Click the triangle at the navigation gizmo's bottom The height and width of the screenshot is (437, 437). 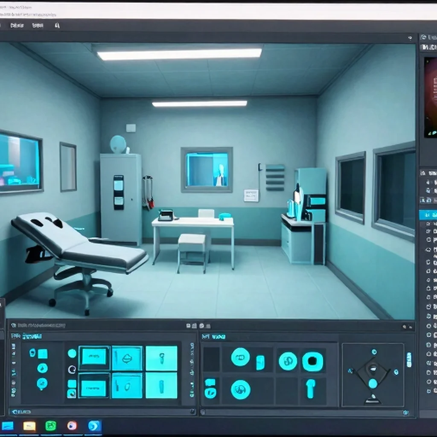pos(373,399)
